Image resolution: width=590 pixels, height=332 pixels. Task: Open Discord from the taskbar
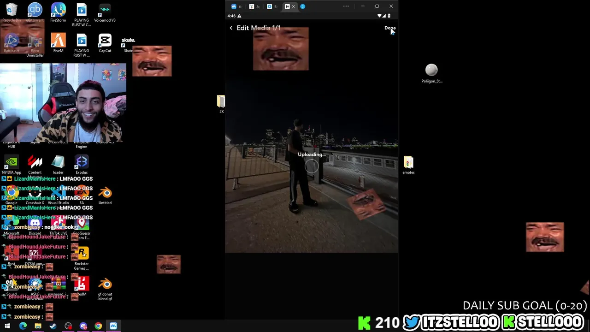click(83, 326)
